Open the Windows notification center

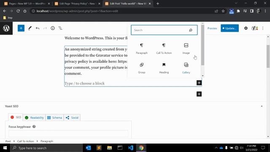tap(263, 148)
